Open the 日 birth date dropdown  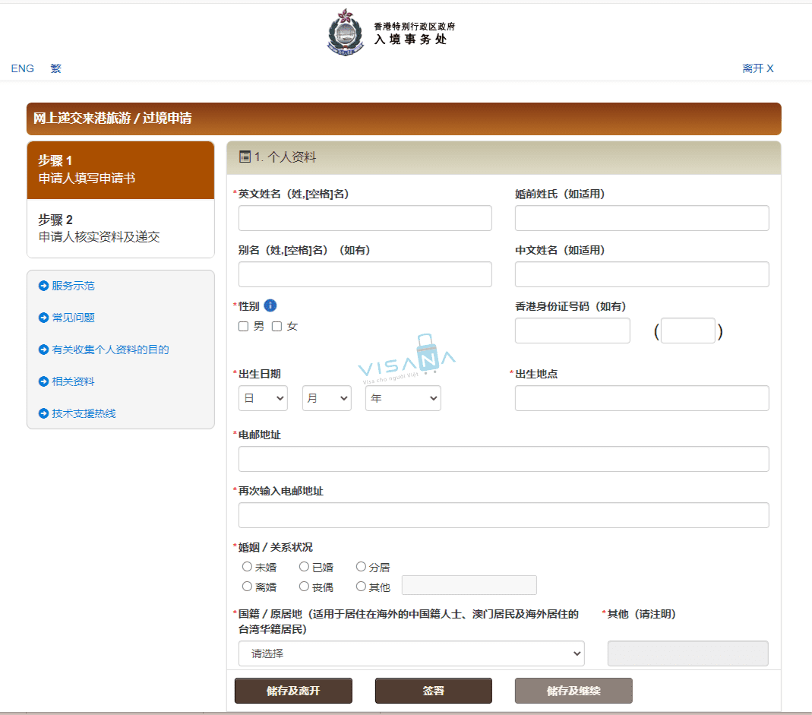pos(262,397)
